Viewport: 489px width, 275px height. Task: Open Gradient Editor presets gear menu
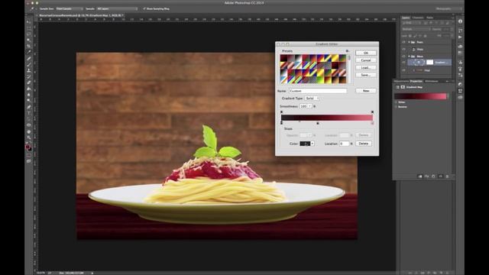pyautogui.click(x=347, y=51)
